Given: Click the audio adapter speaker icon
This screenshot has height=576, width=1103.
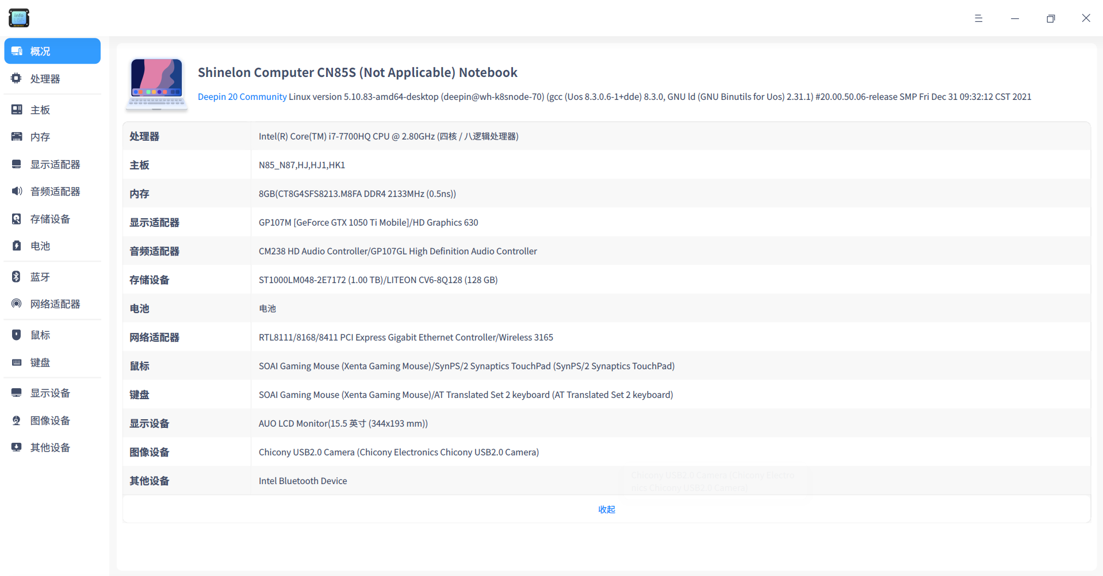Looking at the screenshot, I should click(x=17, y=191).
